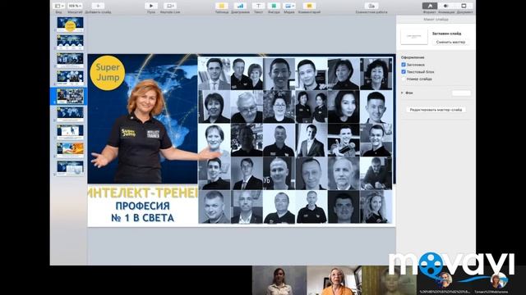This screenshot has height=295, width=526.
Task: Insert a shape with Фигура icon
Action: [x=274, y=6]
